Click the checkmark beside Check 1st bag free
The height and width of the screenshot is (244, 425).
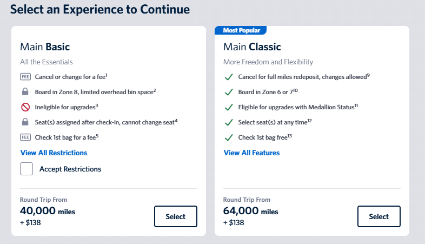click(229, 137)
